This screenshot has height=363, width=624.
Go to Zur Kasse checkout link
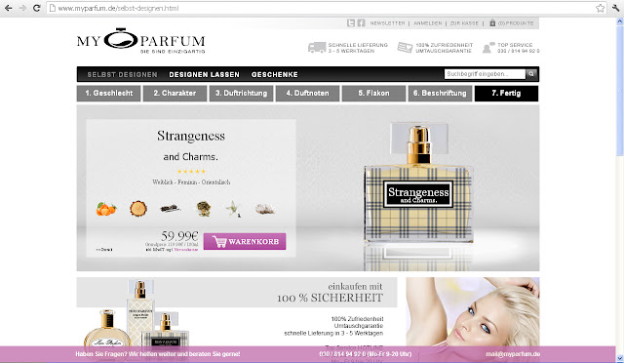pos(464,23)
